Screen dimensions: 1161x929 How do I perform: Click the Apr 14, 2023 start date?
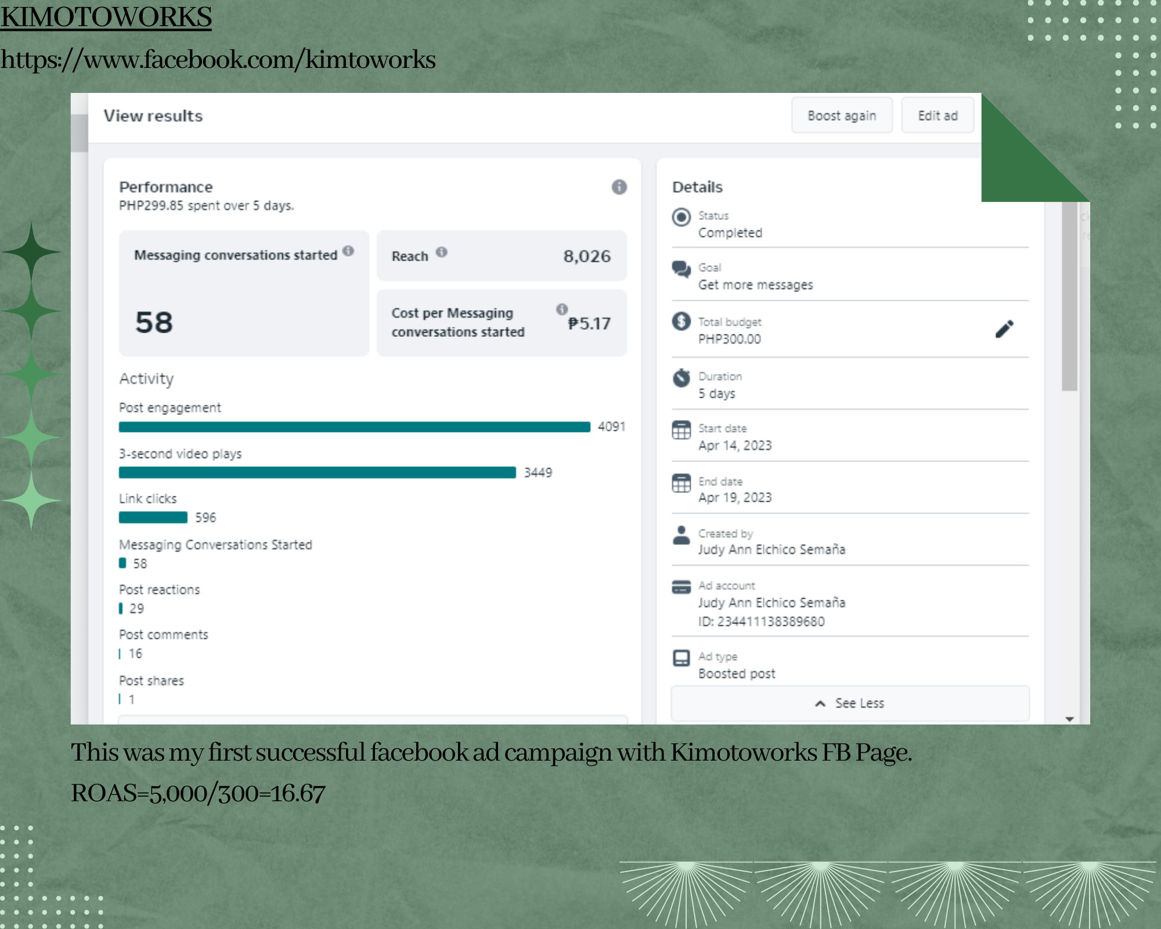(x=735, y=445)
